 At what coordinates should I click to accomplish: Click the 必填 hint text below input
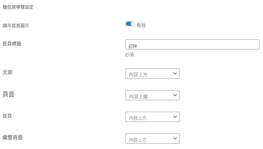point(129,55)
